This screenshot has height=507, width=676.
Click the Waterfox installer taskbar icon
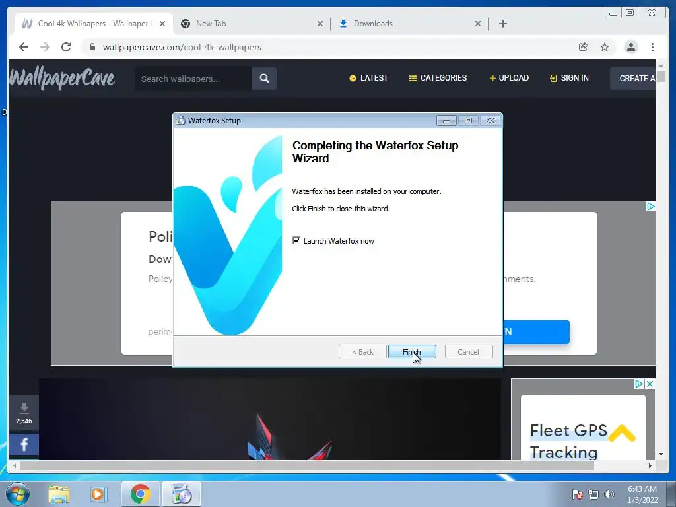click(182, 494)
